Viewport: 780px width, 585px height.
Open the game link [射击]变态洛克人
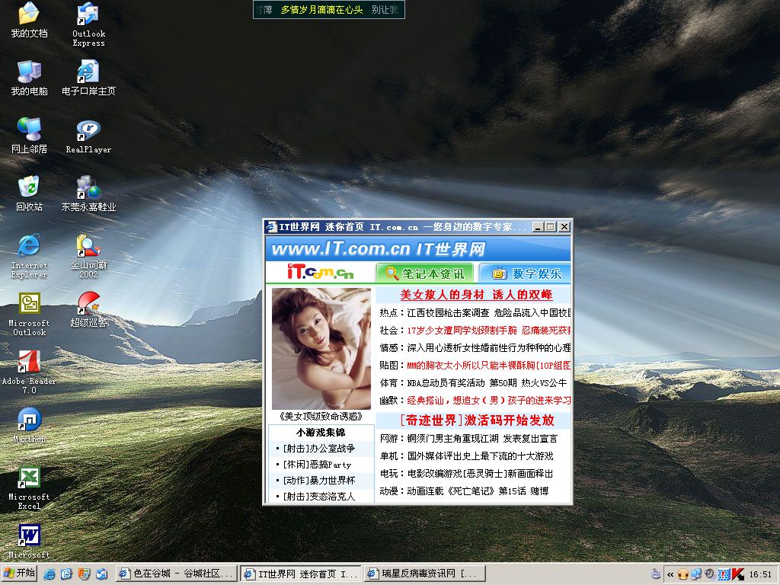click(319, 497)
